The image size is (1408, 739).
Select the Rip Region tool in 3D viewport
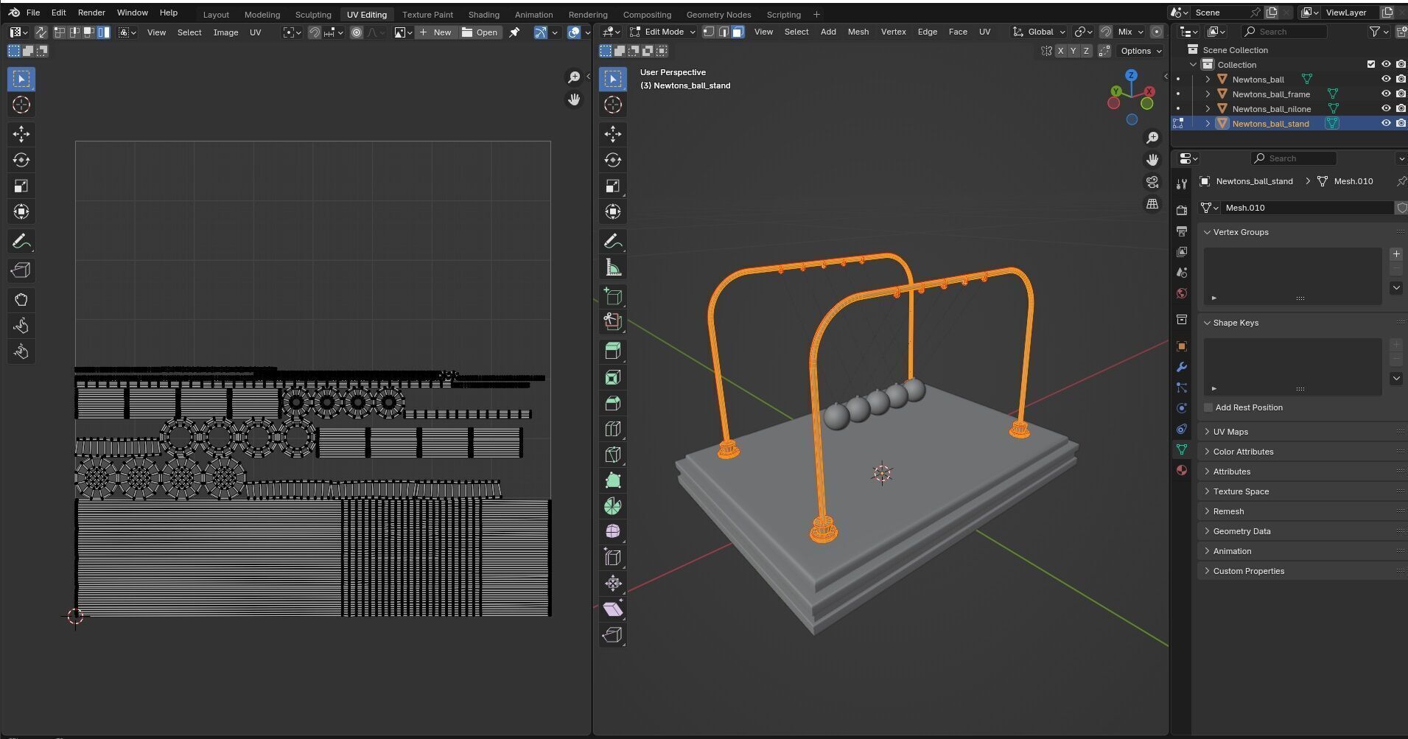(612, 635)
